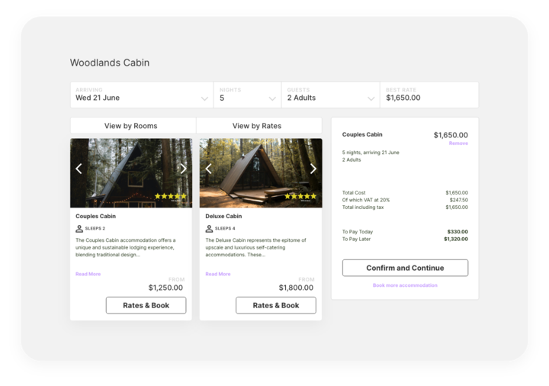549x386 pixels.
Task: Click next image arrow on Deluxe Cabin photo
Action: click(x=313, y=169)
